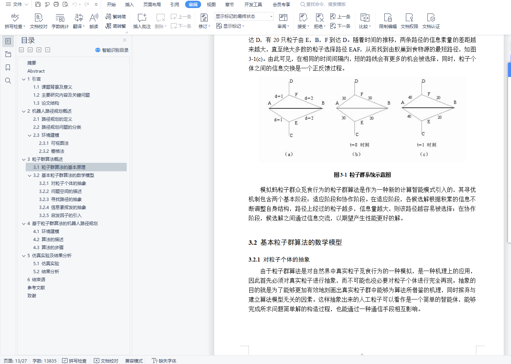Switch to the 引用 ribbon tab
Screen dimensions: 511x364
tap(175, 4)
